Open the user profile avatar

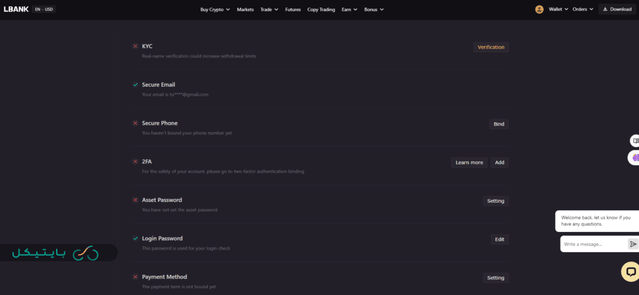539,9
